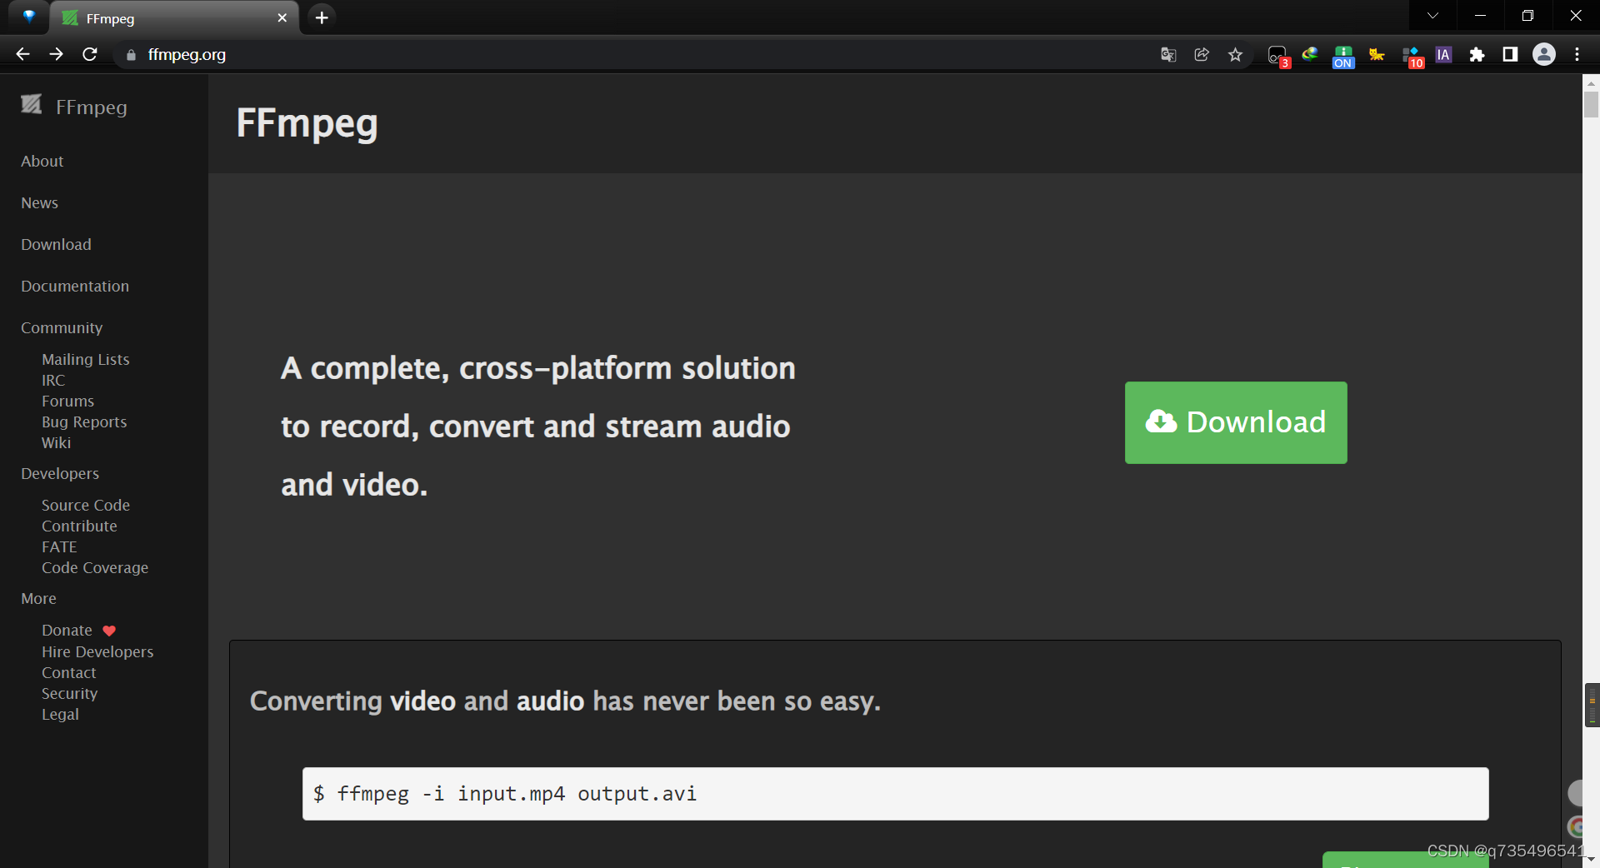This screenshot has height=868, width=1600.
Task: Click the page vertical scrollbar thumb
Action: (x=1591, y=105)
